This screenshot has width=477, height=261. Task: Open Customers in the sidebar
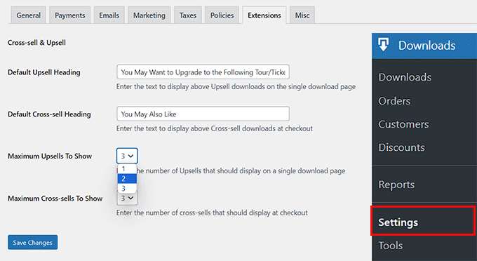[x=403, y=124]
